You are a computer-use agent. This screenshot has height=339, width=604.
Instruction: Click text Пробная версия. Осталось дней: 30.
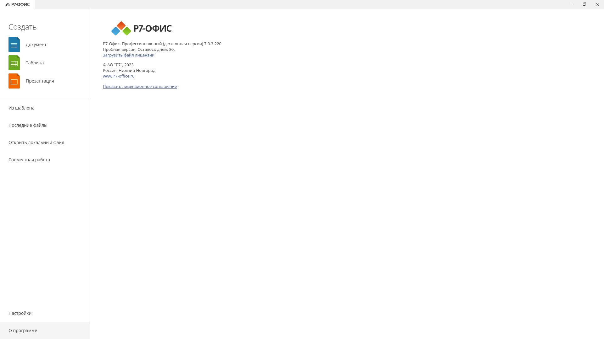tap(139, 49)
